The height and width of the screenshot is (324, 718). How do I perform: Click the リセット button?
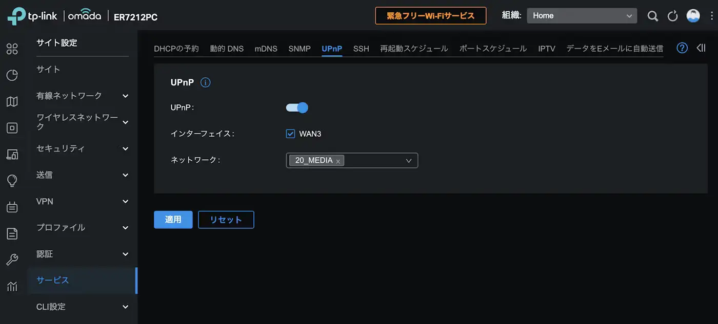[x=226, y=220]
